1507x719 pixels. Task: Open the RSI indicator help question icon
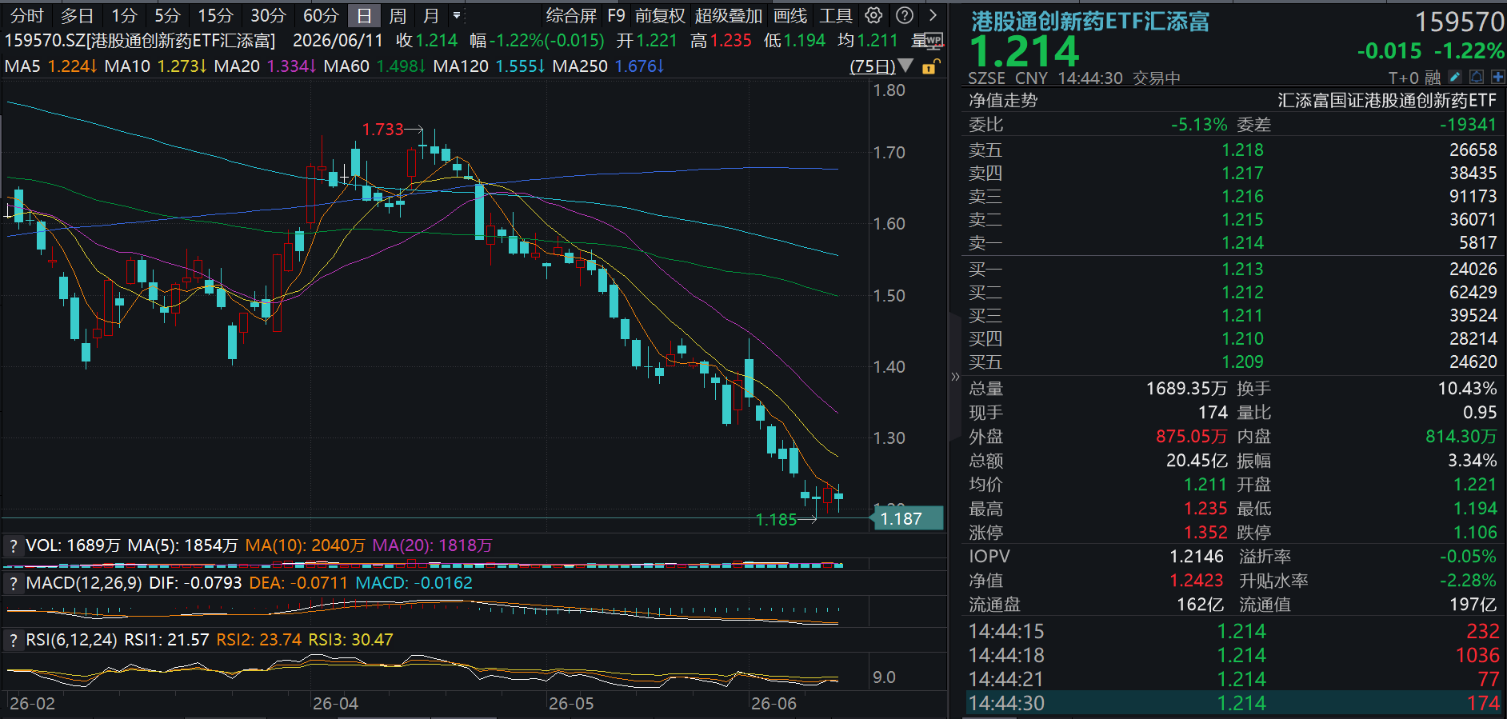point(13,640)
